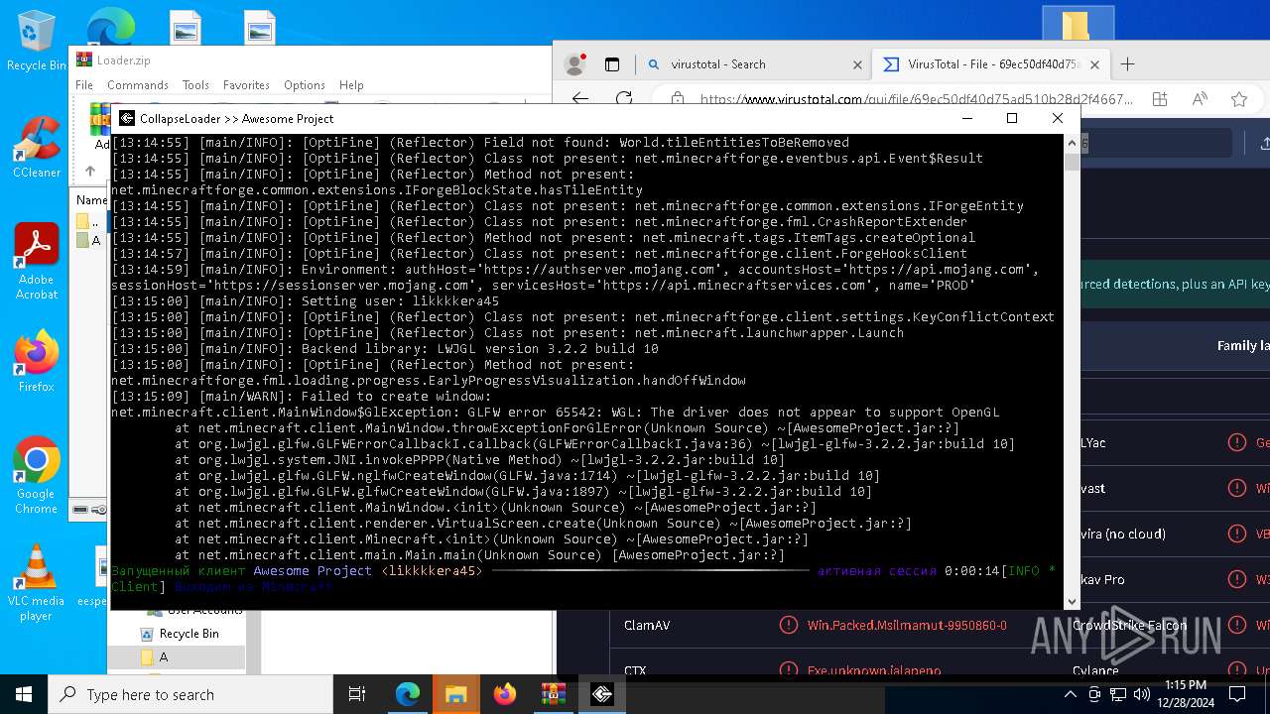
Task: Close the VirusTotal - File tab
Action: click(x=1095, y=64)
